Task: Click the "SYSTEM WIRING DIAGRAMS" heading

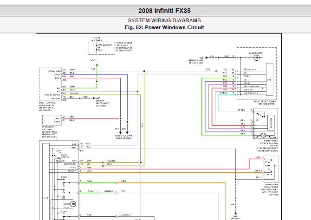Action: [164, 20]
